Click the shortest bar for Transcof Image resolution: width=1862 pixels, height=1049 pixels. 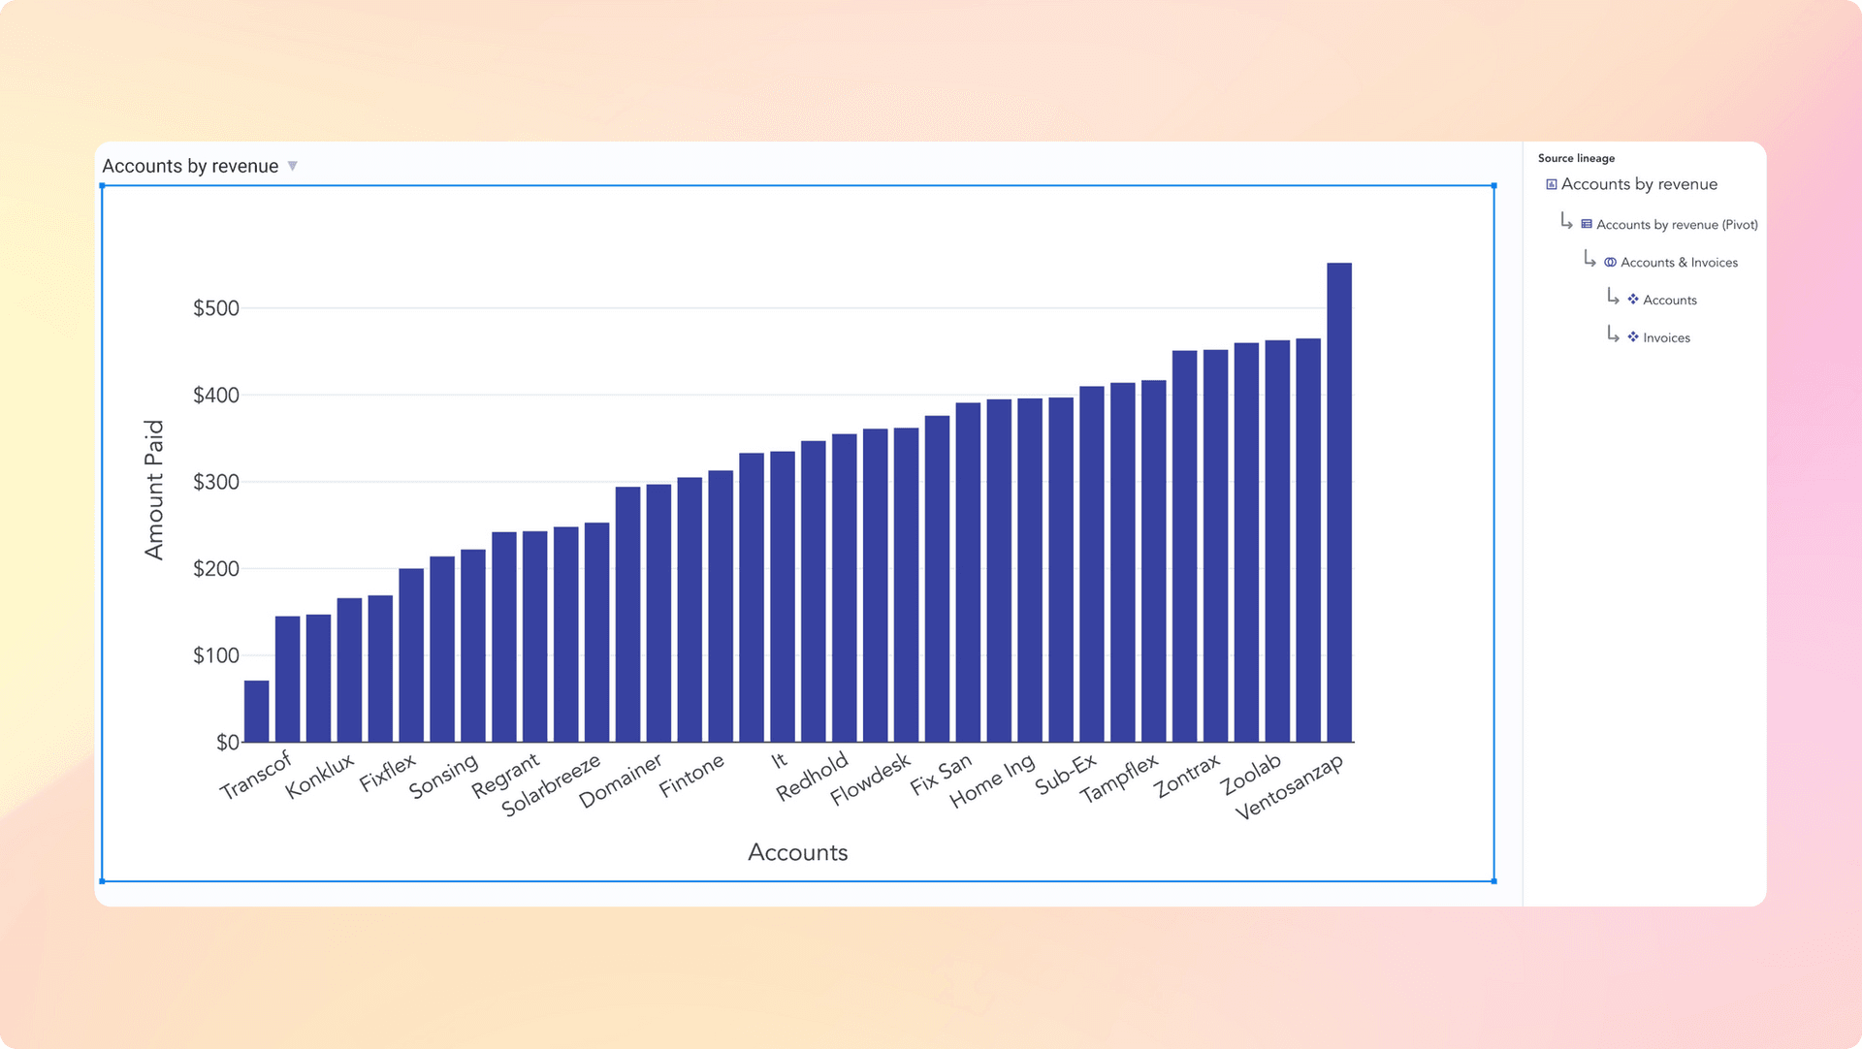256,711
